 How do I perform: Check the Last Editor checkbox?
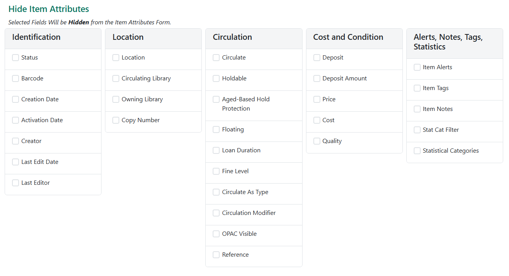(x=15, y=182)
